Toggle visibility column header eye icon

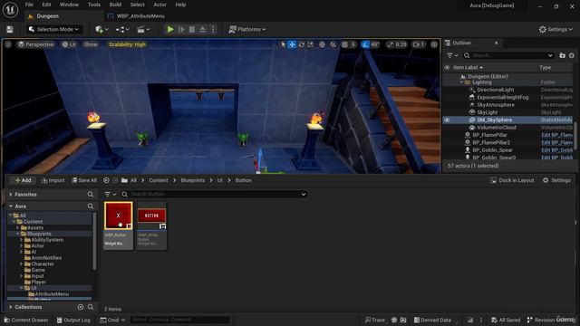tap(447, 68)
